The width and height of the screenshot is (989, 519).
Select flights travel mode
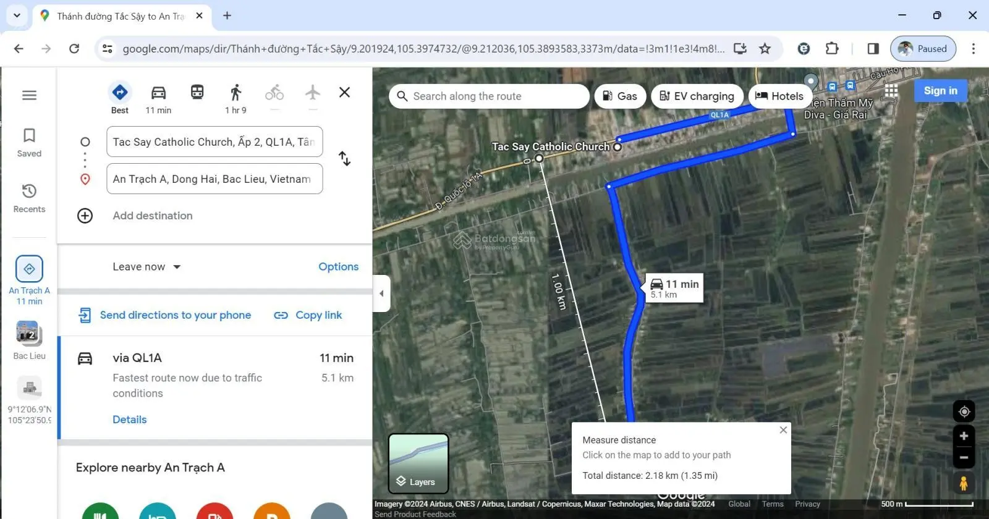313,93
